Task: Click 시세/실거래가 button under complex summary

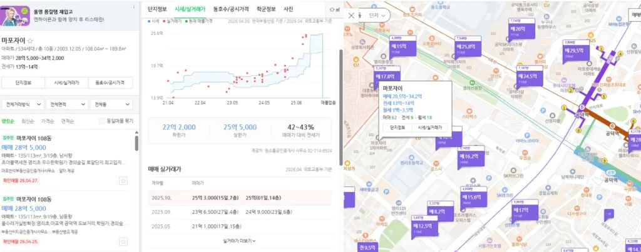Action: (66, 83)
